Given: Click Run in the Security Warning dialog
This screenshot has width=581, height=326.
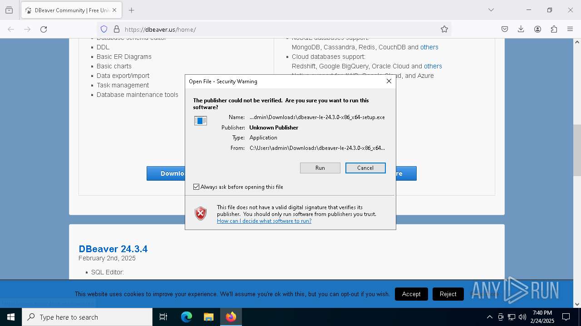Looking at the screenshot, I should (x=320, y=168).
